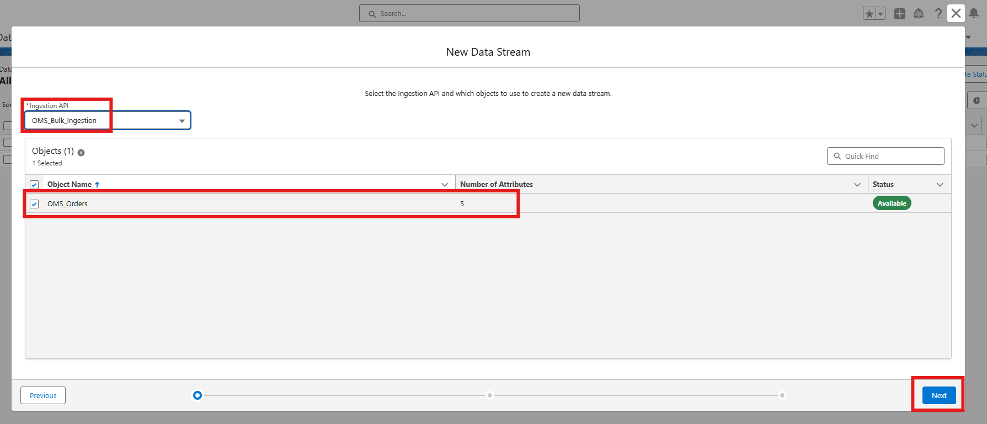Expand the Object Name column menu
Image resolution: width=987 pixels, height=424 pixels.
pyautogui.click(x=445, y=185)
